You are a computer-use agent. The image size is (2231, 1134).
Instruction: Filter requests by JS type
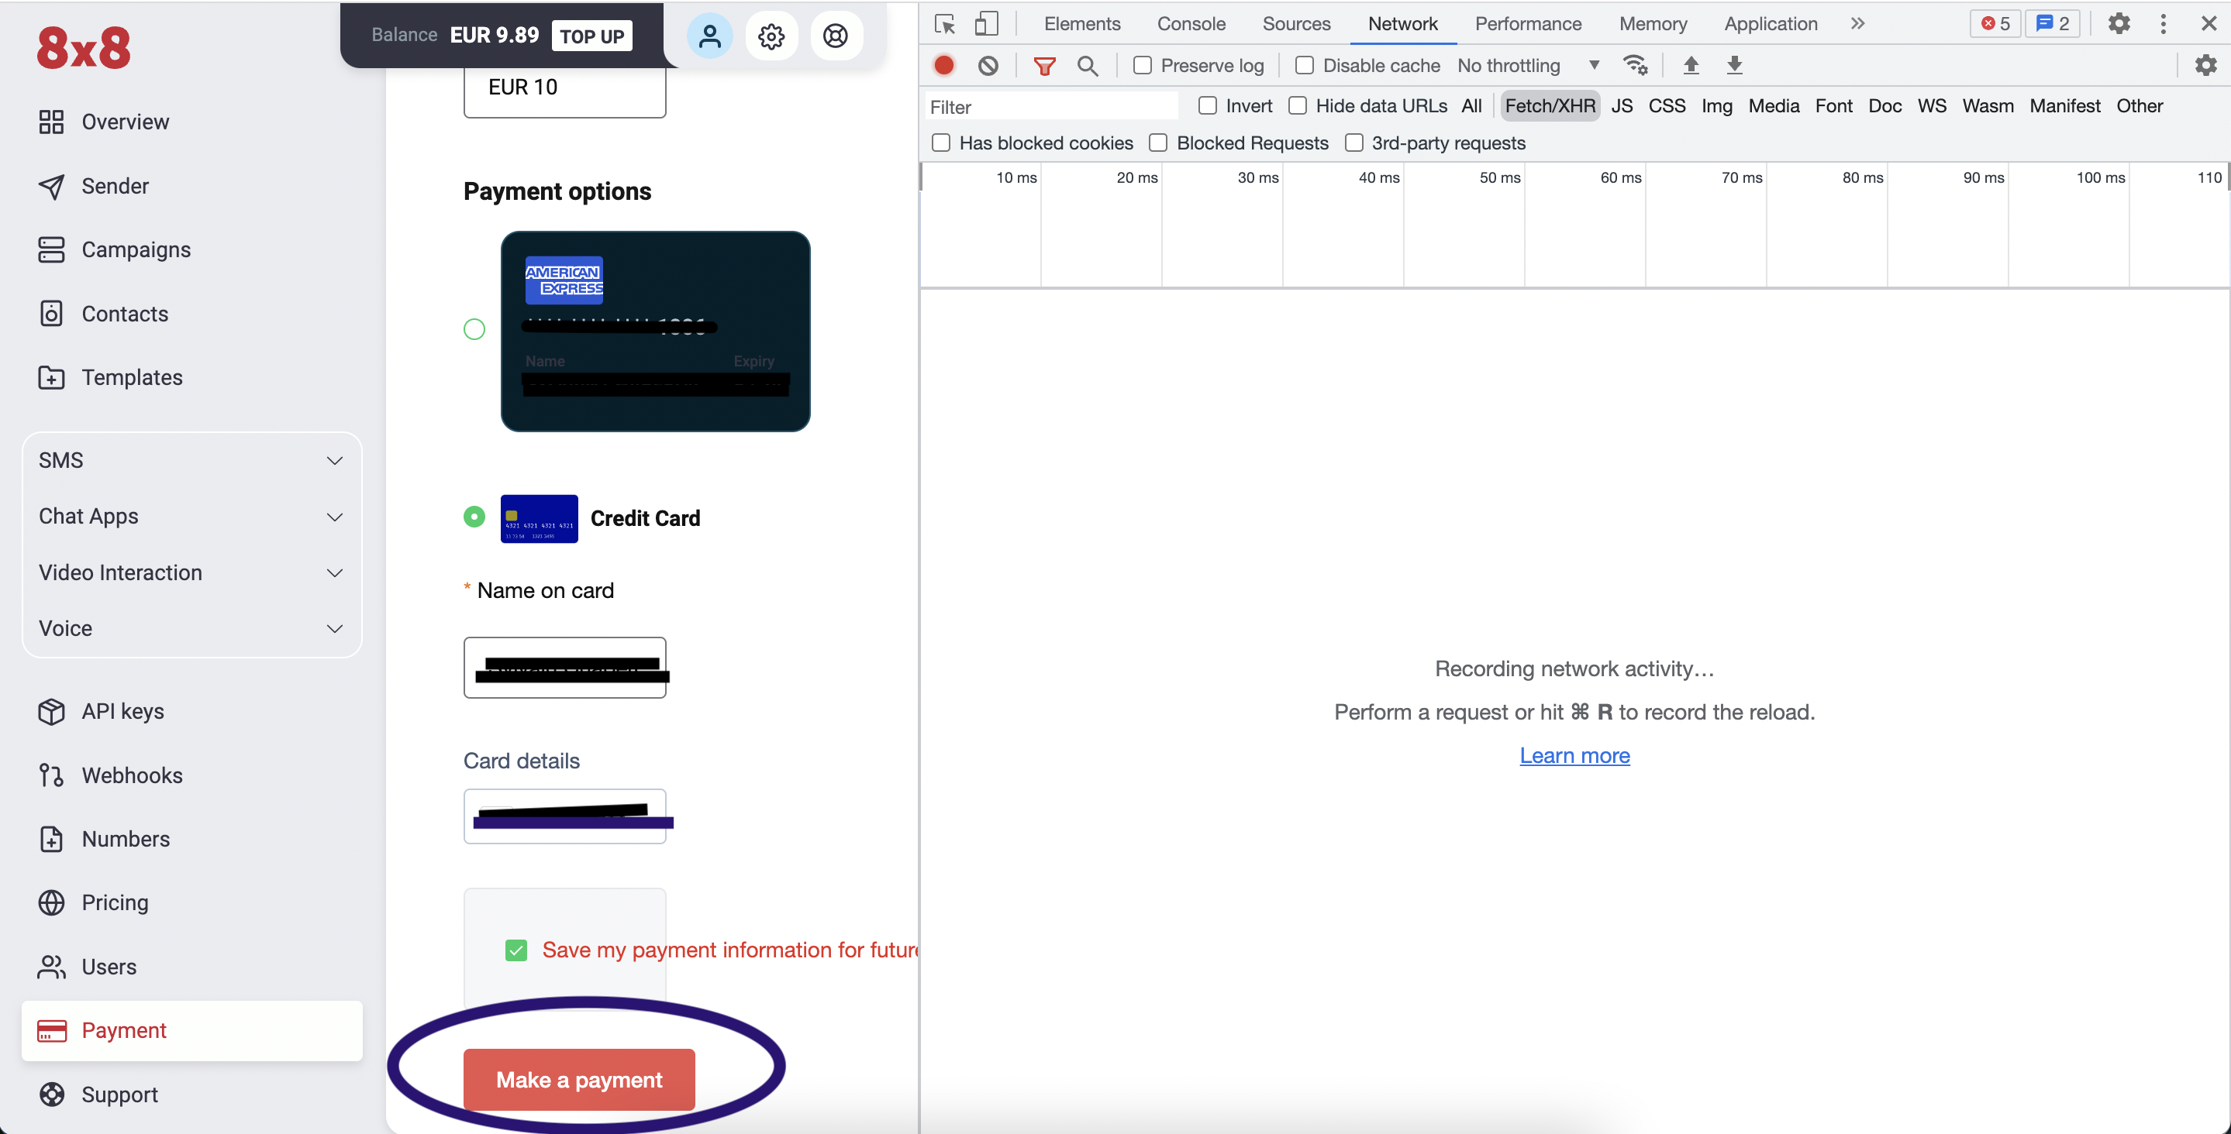[1622, 105]
